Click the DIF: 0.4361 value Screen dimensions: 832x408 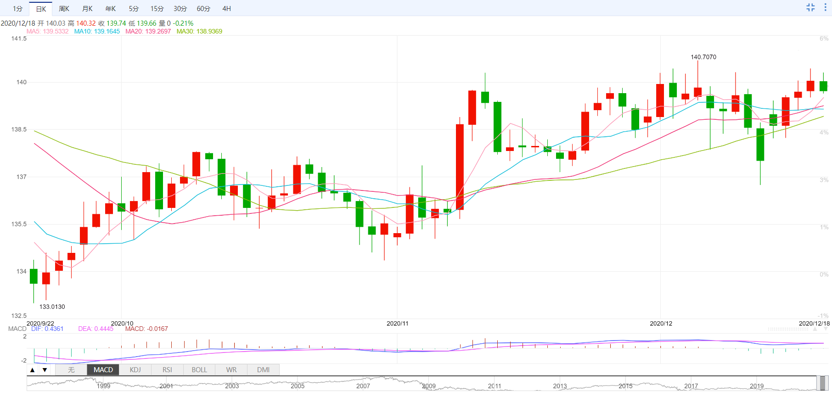pyautogui.click(x=47, y=329)
